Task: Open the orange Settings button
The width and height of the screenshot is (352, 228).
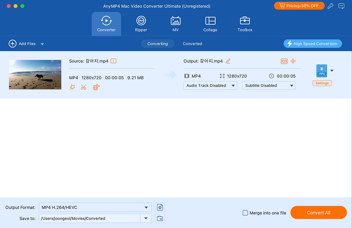Action: pos(322,83)
